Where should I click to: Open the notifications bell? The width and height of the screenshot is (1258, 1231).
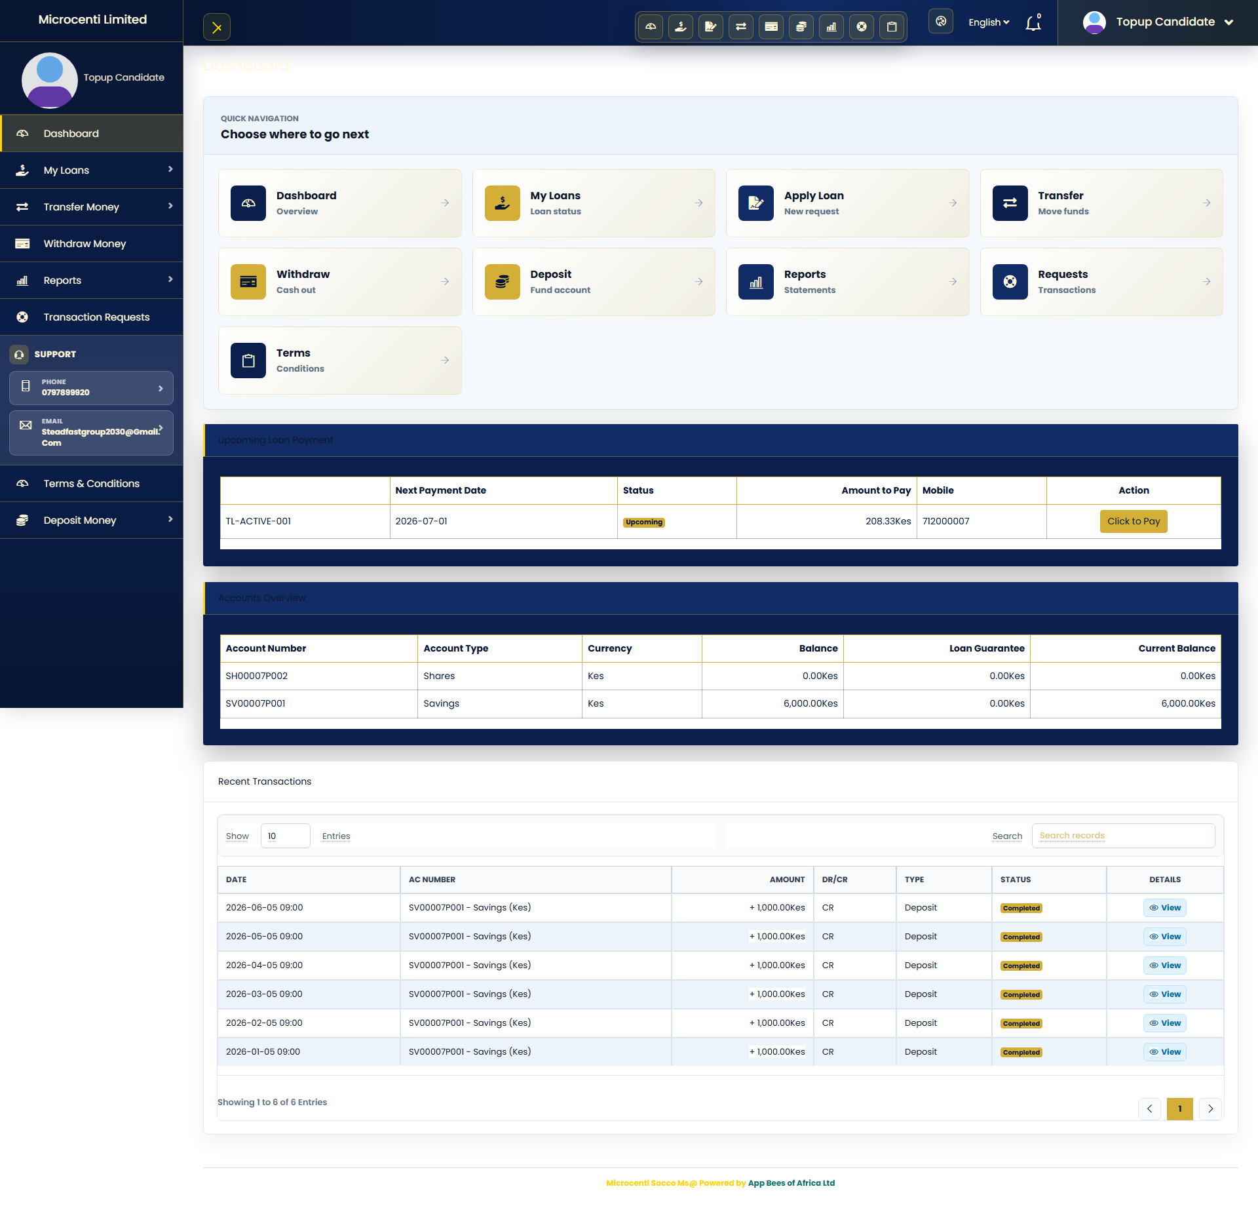1033,23
